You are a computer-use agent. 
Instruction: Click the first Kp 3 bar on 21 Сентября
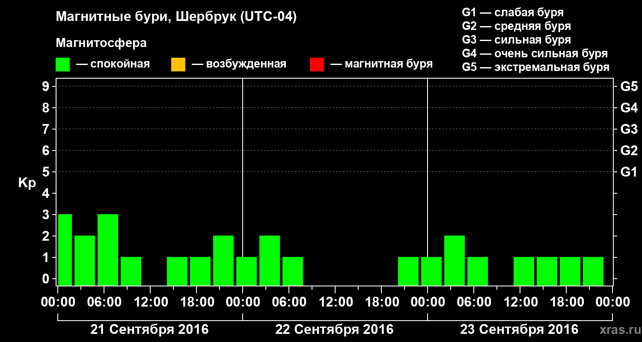click(x=65, y=250)
